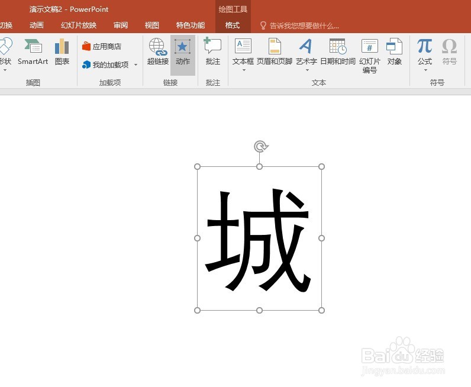
Task: Click the lightbulb Tell Me icon
Action: pos(263,25)
